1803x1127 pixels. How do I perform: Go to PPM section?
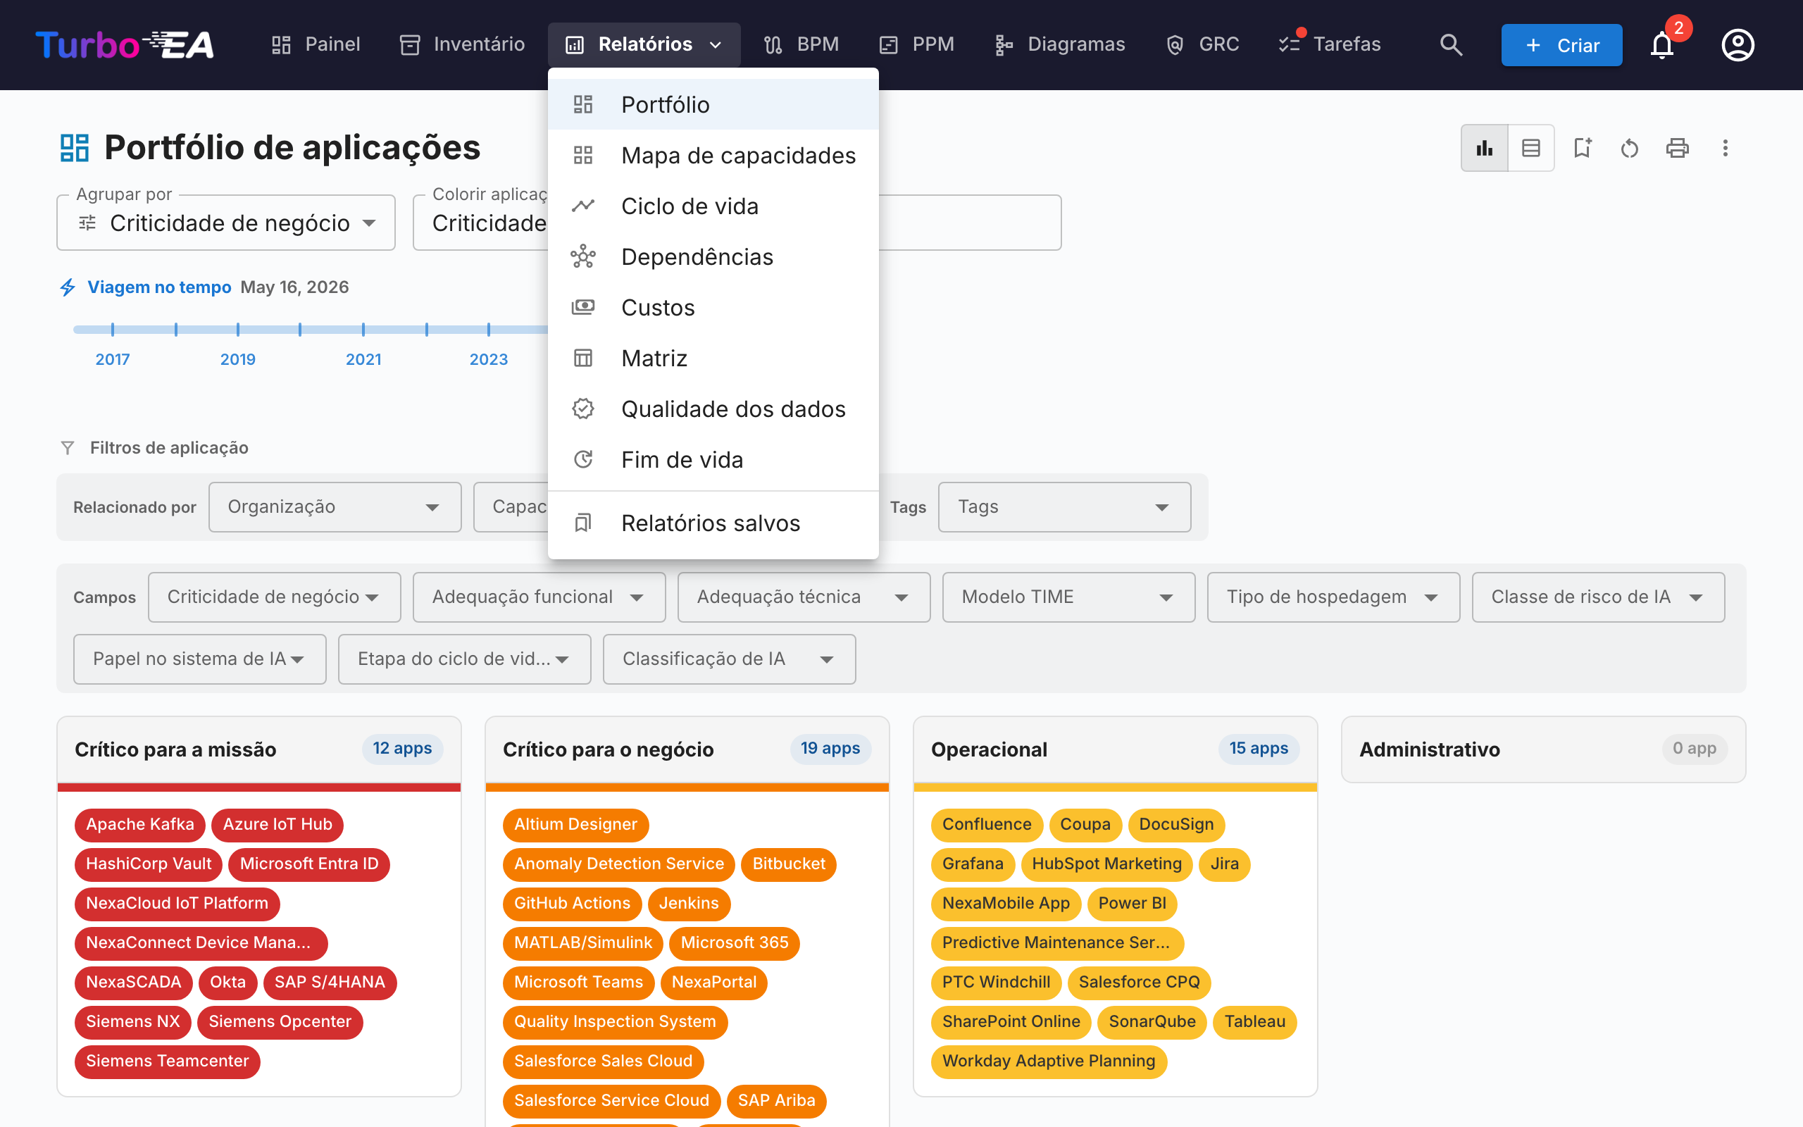pos(916,44)
